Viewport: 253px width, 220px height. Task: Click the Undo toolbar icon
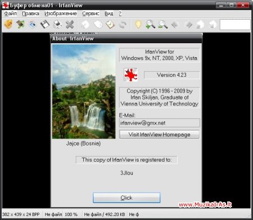pos(123,25)
